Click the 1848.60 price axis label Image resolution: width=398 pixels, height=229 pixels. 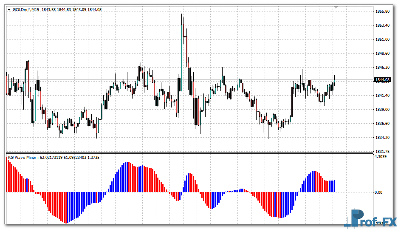[383, 54]
